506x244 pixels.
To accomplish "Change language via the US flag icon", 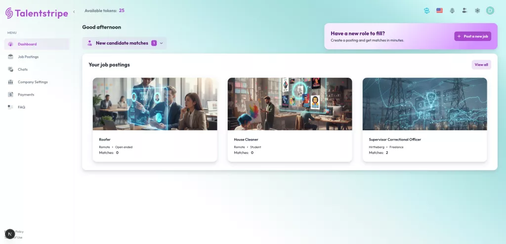I will click(439, 11).
